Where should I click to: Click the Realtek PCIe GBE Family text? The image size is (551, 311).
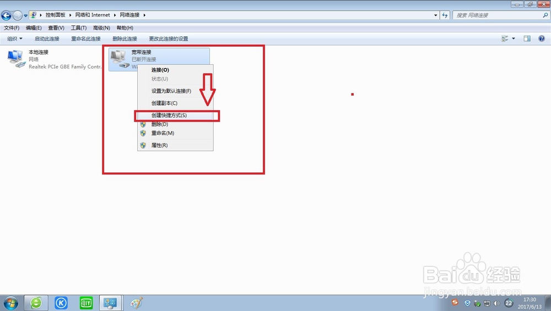65,67
